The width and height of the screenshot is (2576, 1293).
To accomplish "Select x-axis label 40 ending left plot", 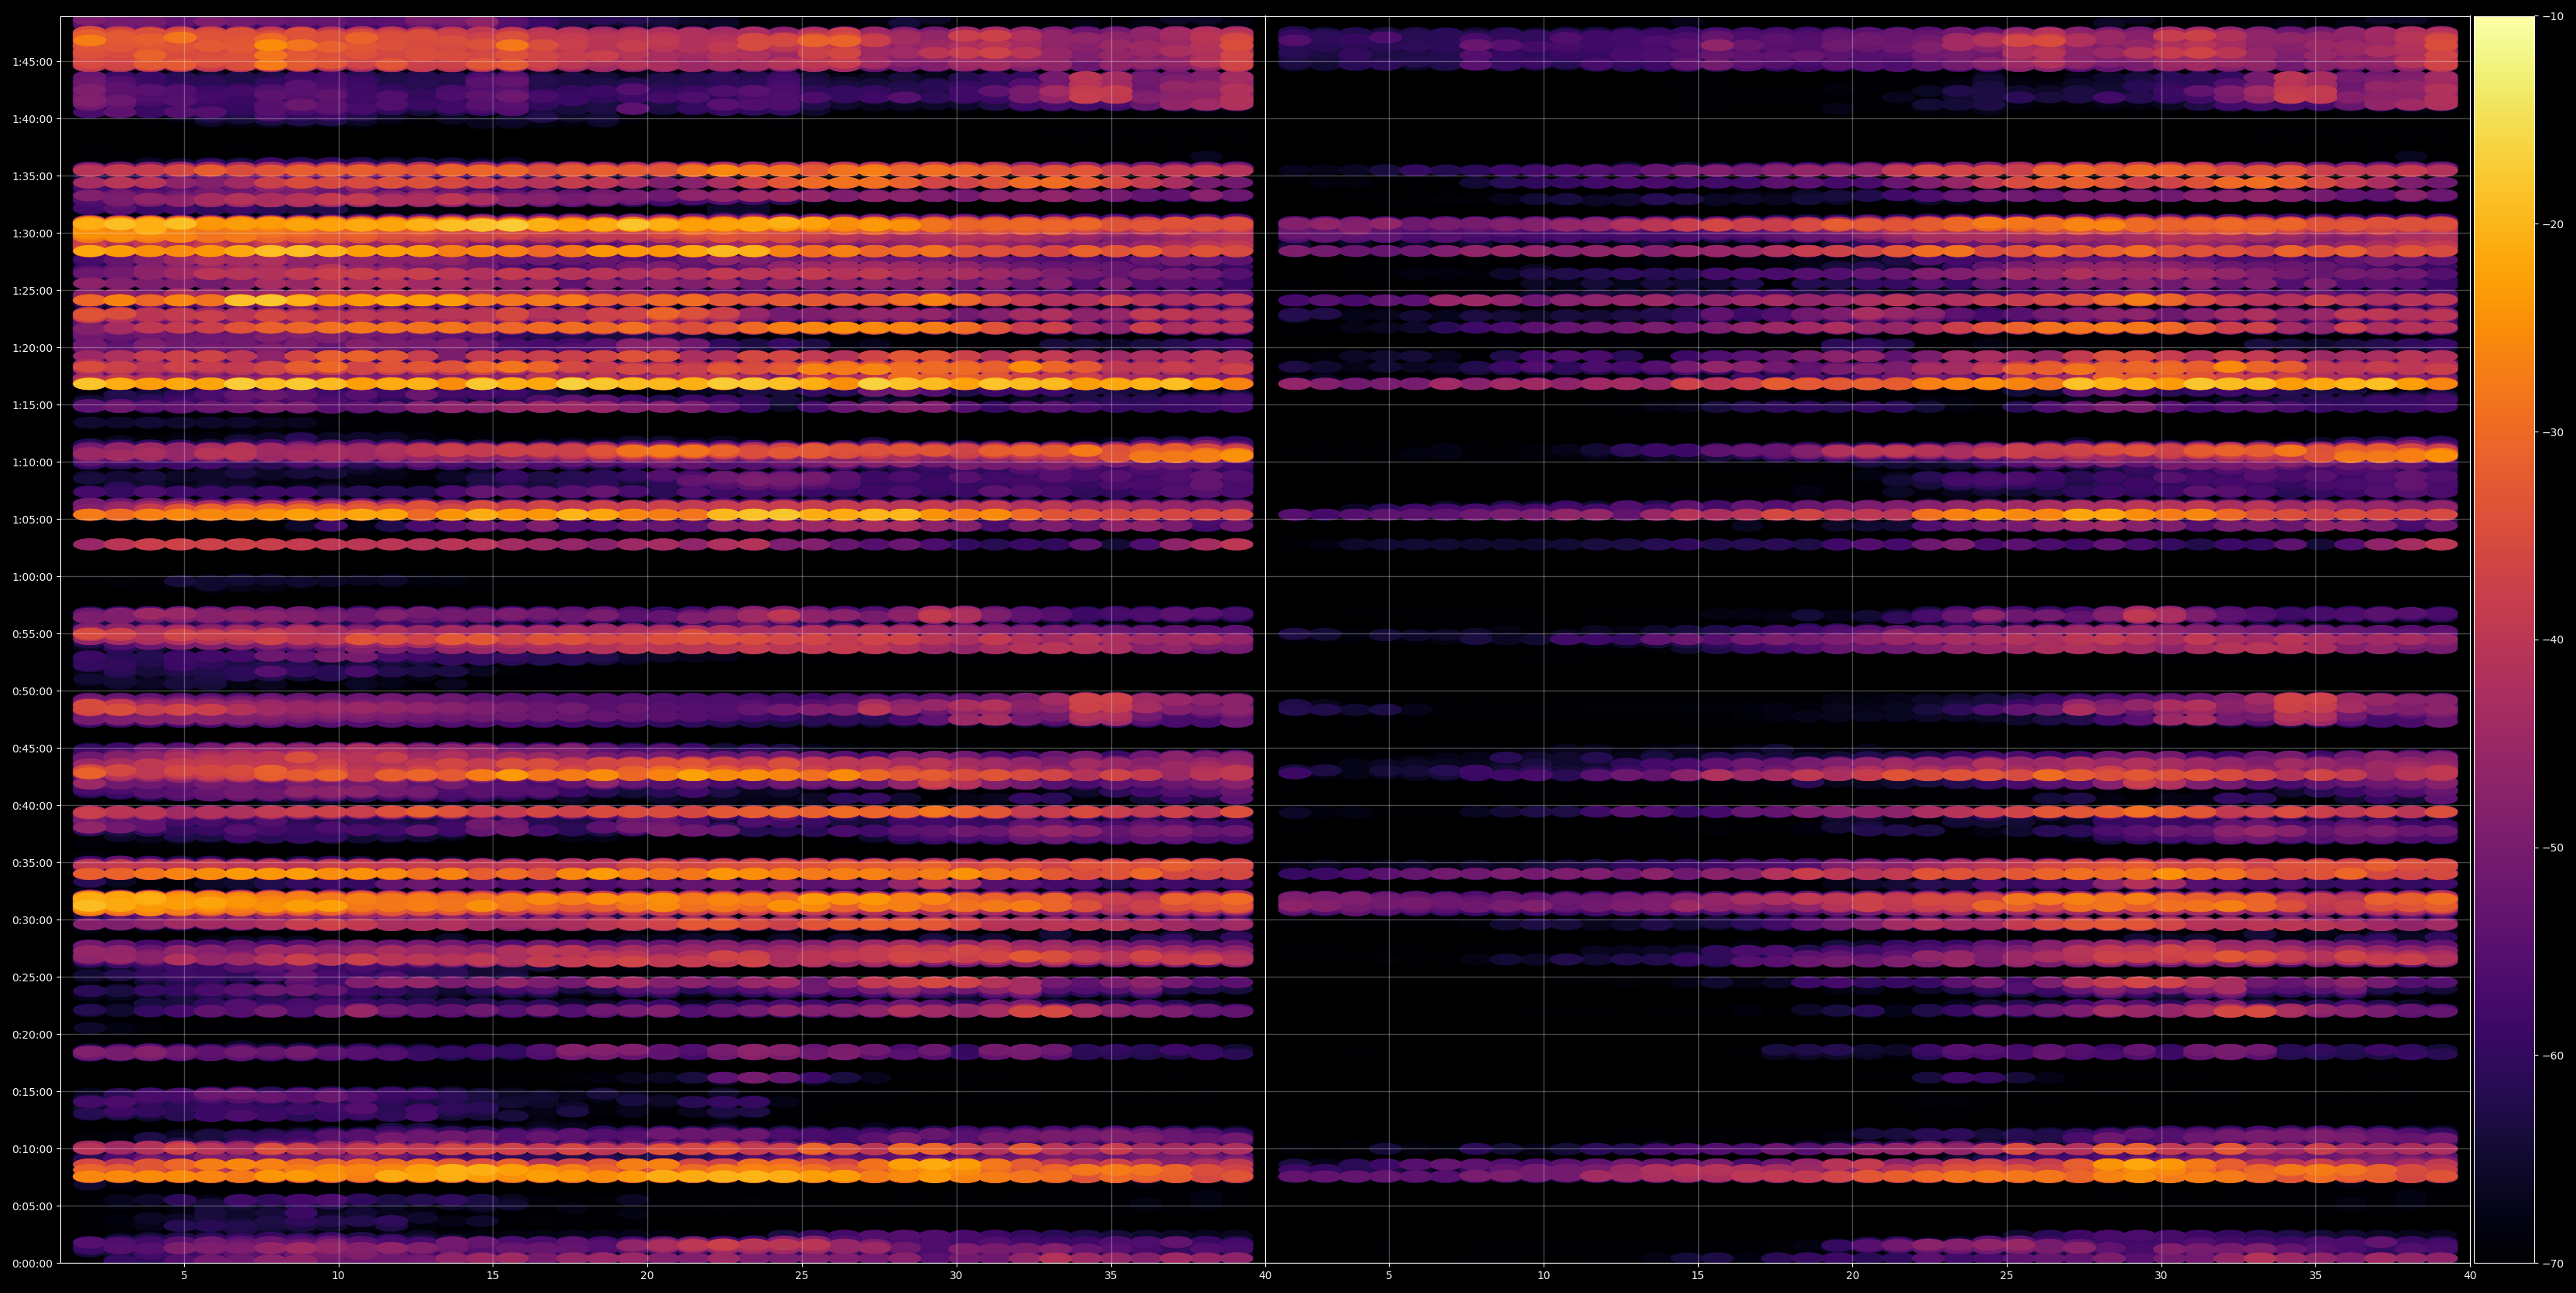I will pyautogui.click(x=1265, y=1276).
